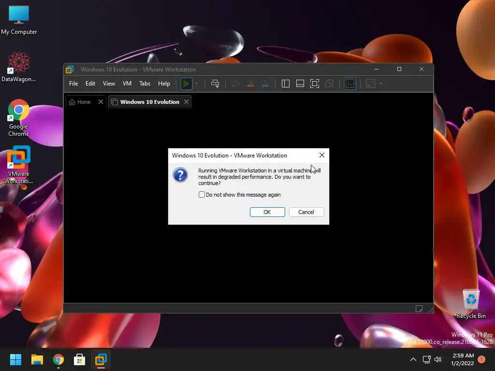Open File Explorer from taskbar
This screenshot has height=371, width=495.
point(37,359)
